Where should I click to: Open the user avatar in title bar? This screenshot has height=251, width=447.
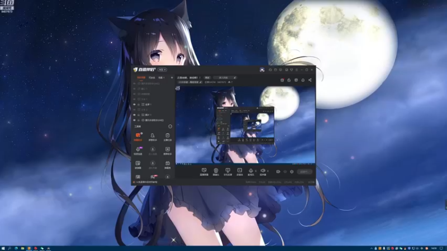pyautogui.click(x=262, y=70)
